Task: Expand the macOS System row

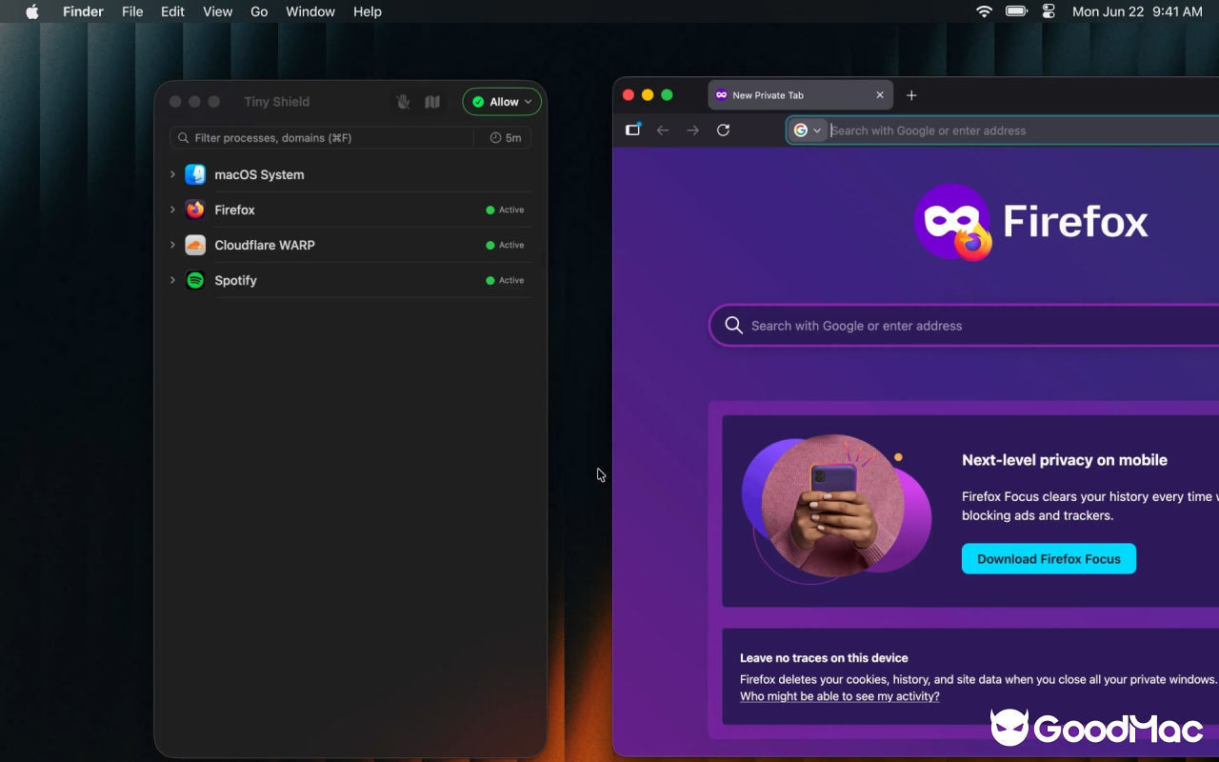Action: (172, 174)
